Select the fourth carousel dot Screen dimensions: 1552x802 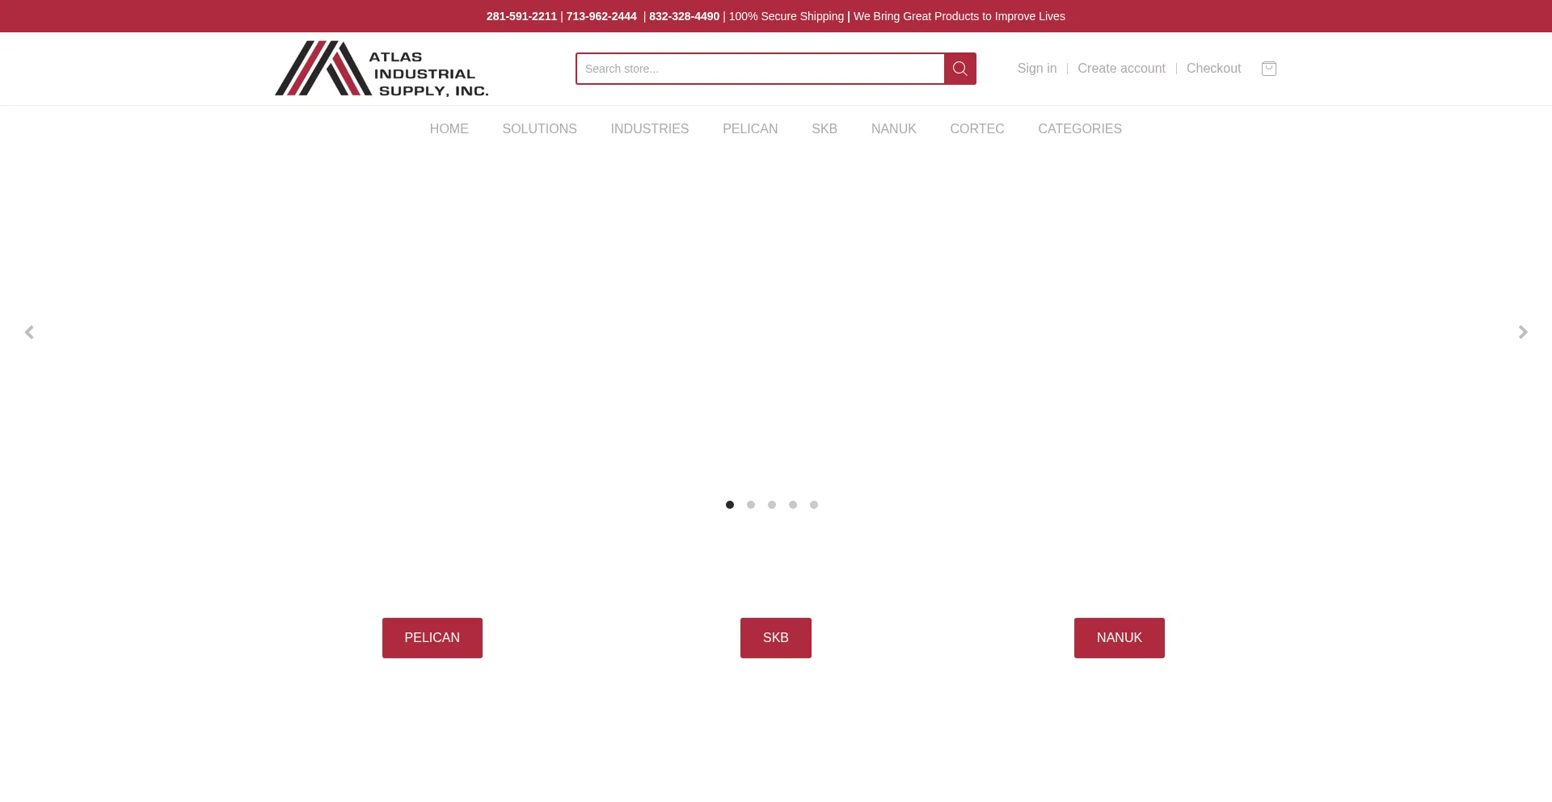(x=793, y=505)
